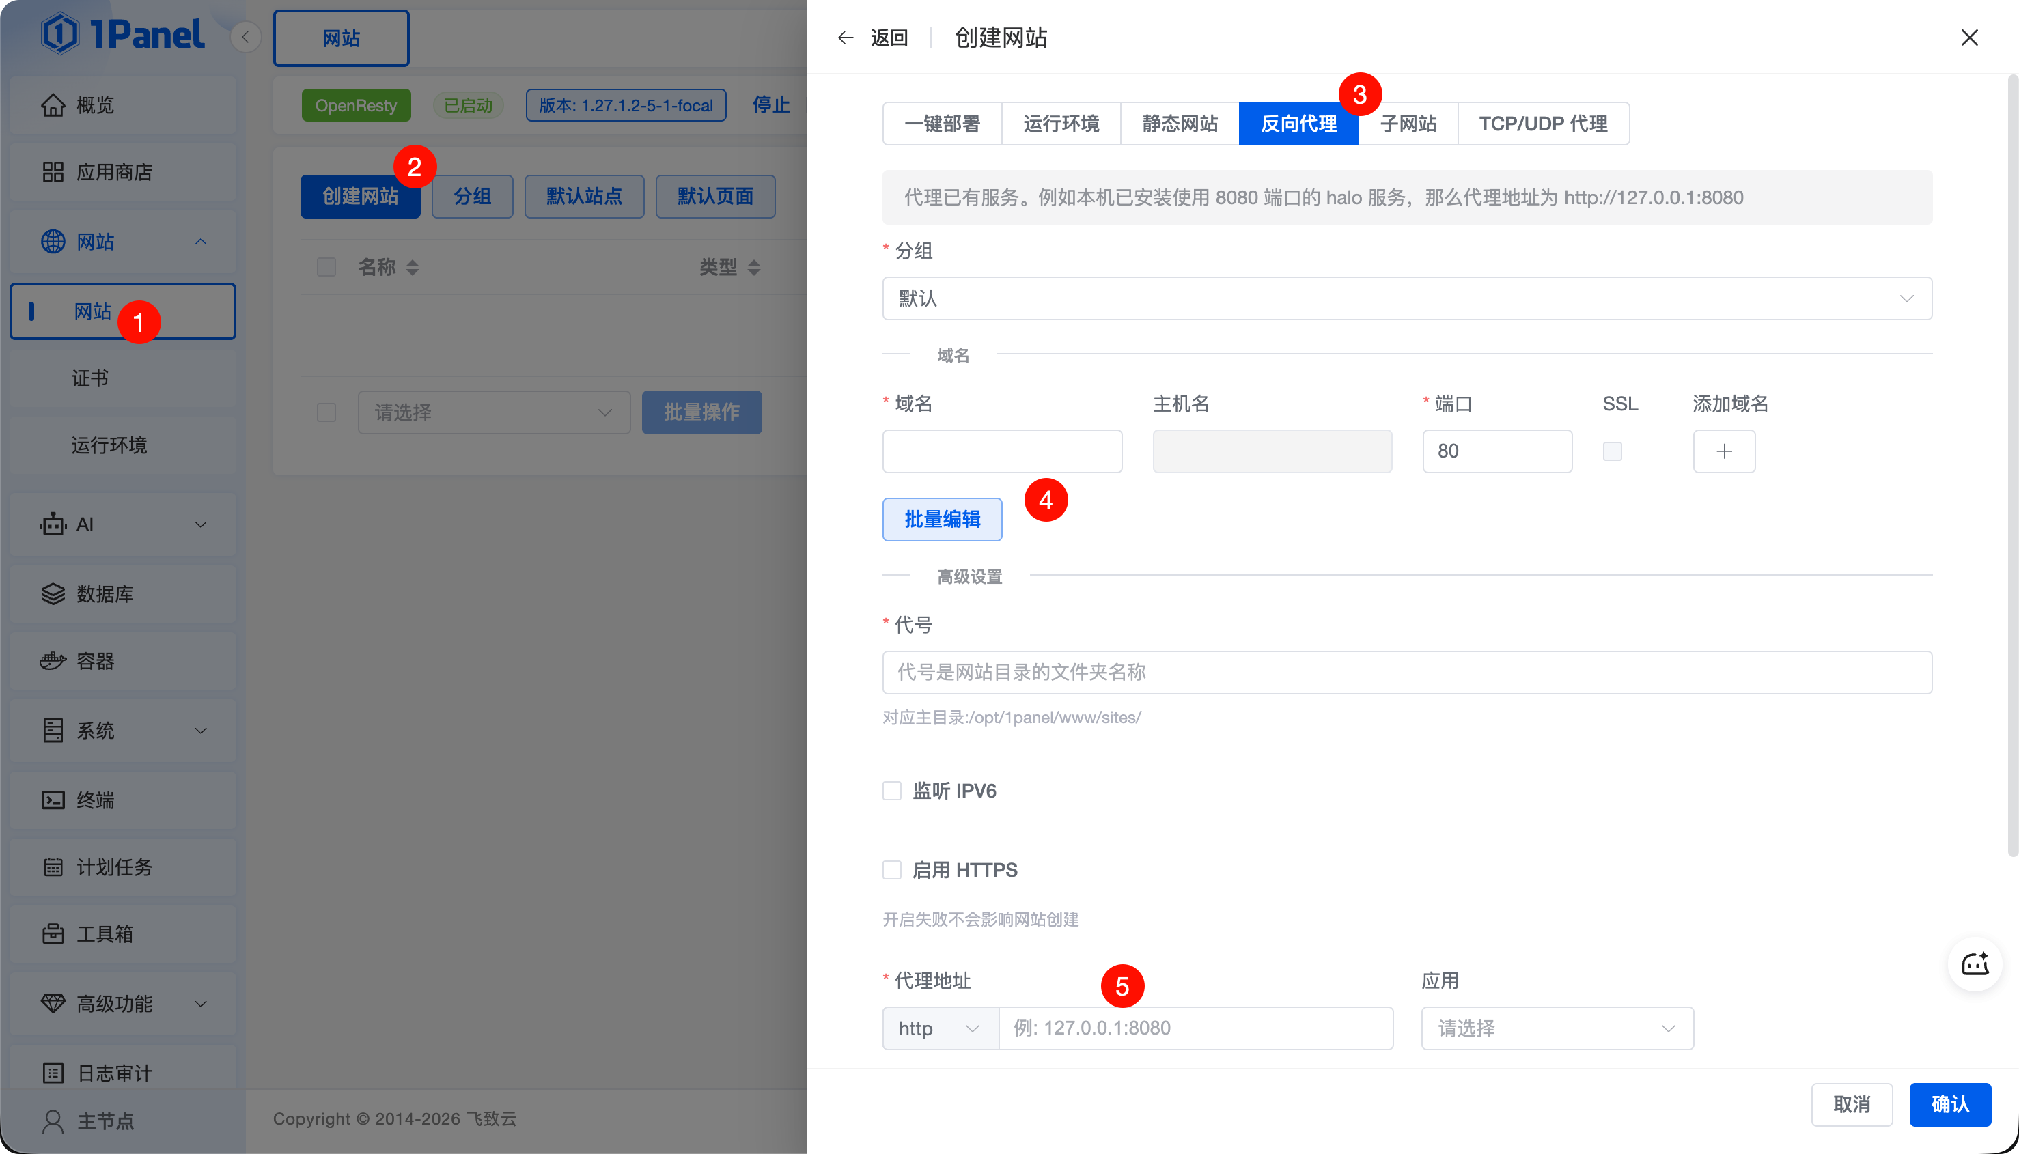Tick the SSL checkbox for the domain
Image resolution: width=2019 pixels, height=1154 pixels.
tap(1611, 451)
